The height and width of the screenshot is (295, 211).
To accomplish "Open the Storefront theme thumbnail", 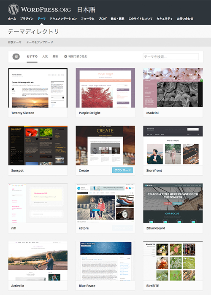I will pos(173,145).
